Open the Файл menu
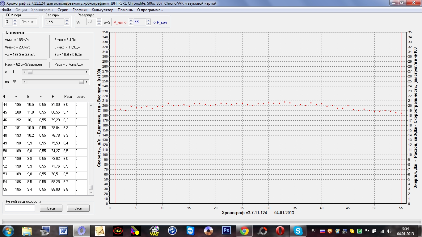Screen dimensions: 422x237 coord(6,10)
